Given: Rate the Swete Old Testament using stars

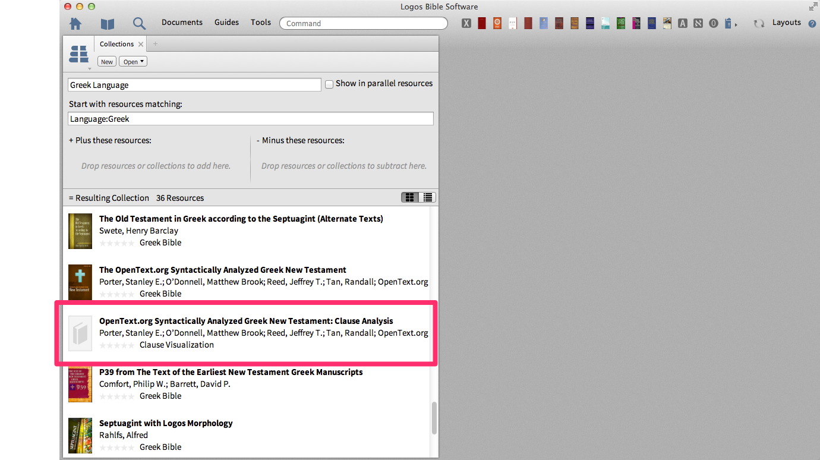Looking at the screenshot, I should [116, 243].
